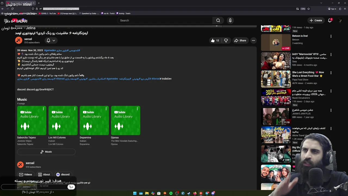Open Steam from the taskbar
The image size is (348, 196).
(189, 193)
